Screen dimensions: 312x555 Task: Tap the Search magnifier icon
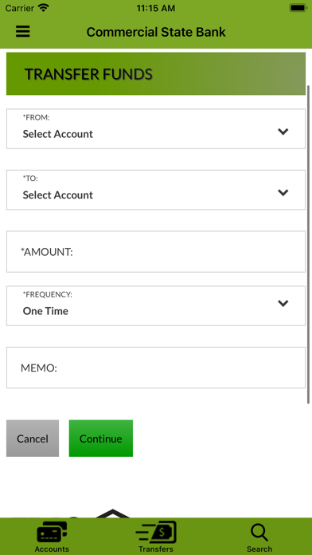click(259, 533)
